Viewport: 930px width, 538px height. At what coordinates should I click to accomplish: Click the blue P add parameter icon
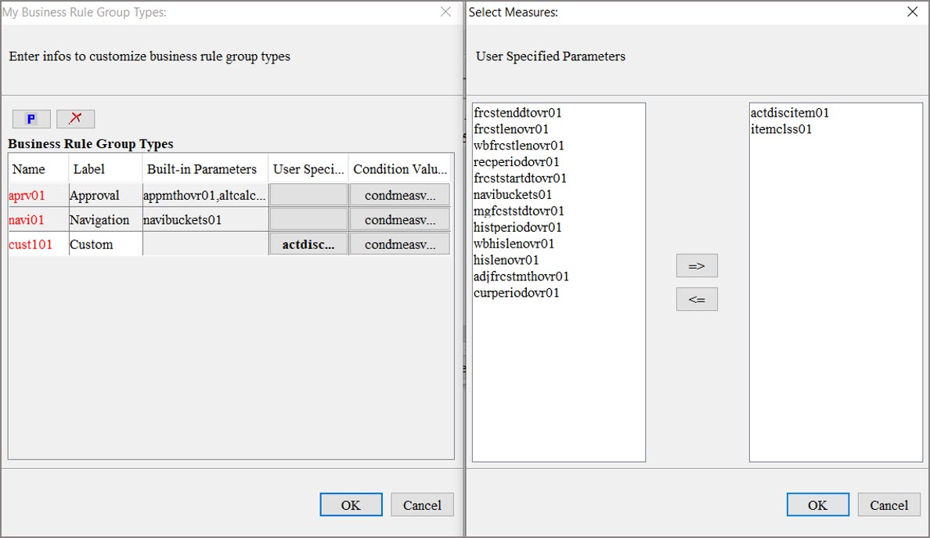point(31,118)
